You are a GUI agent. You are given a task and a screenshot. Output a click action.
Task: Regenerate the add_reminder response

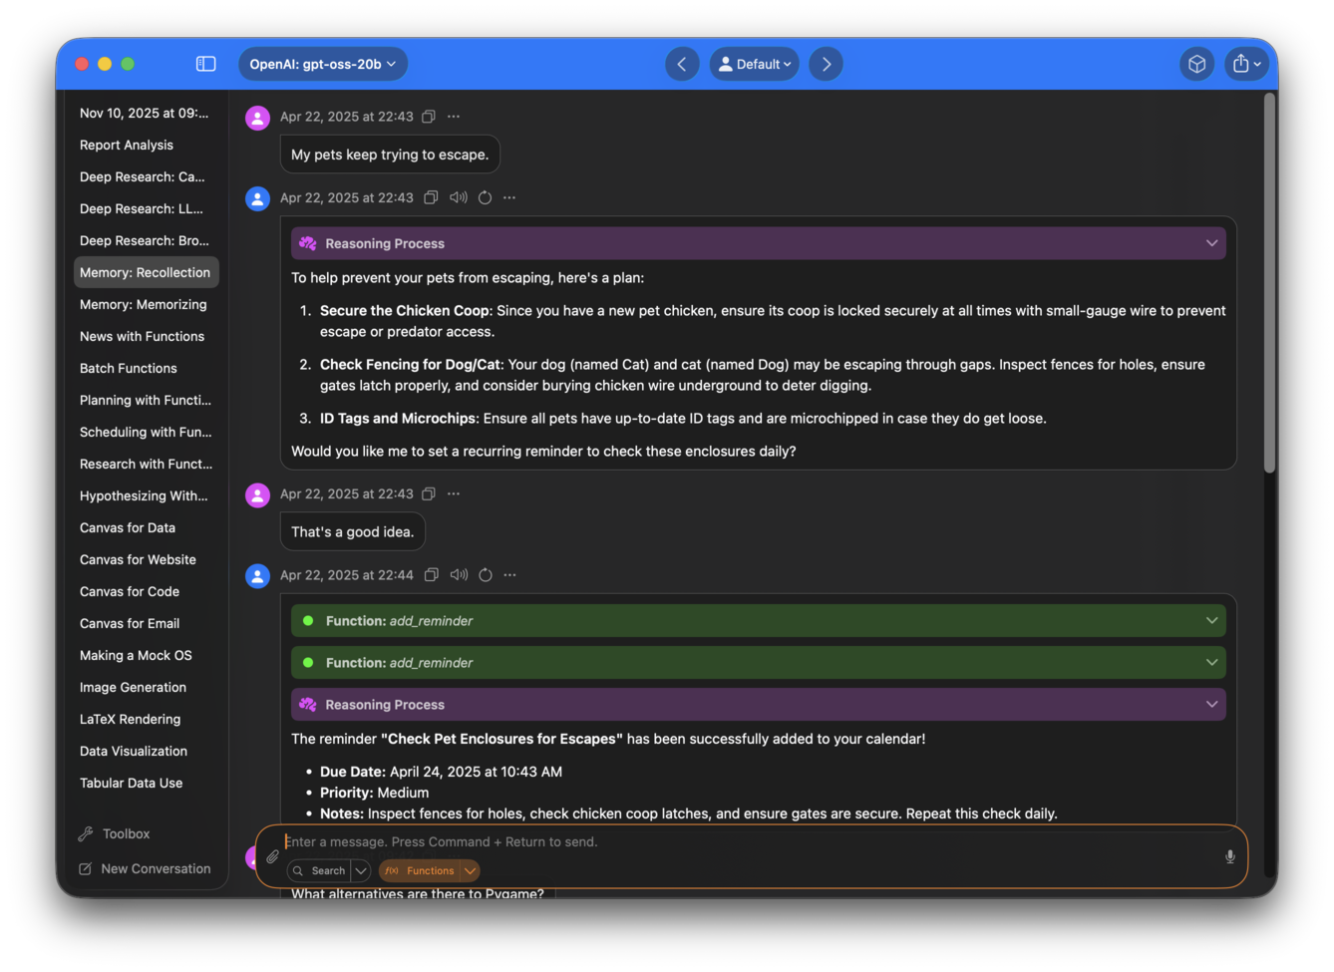(x=486, y=575)
